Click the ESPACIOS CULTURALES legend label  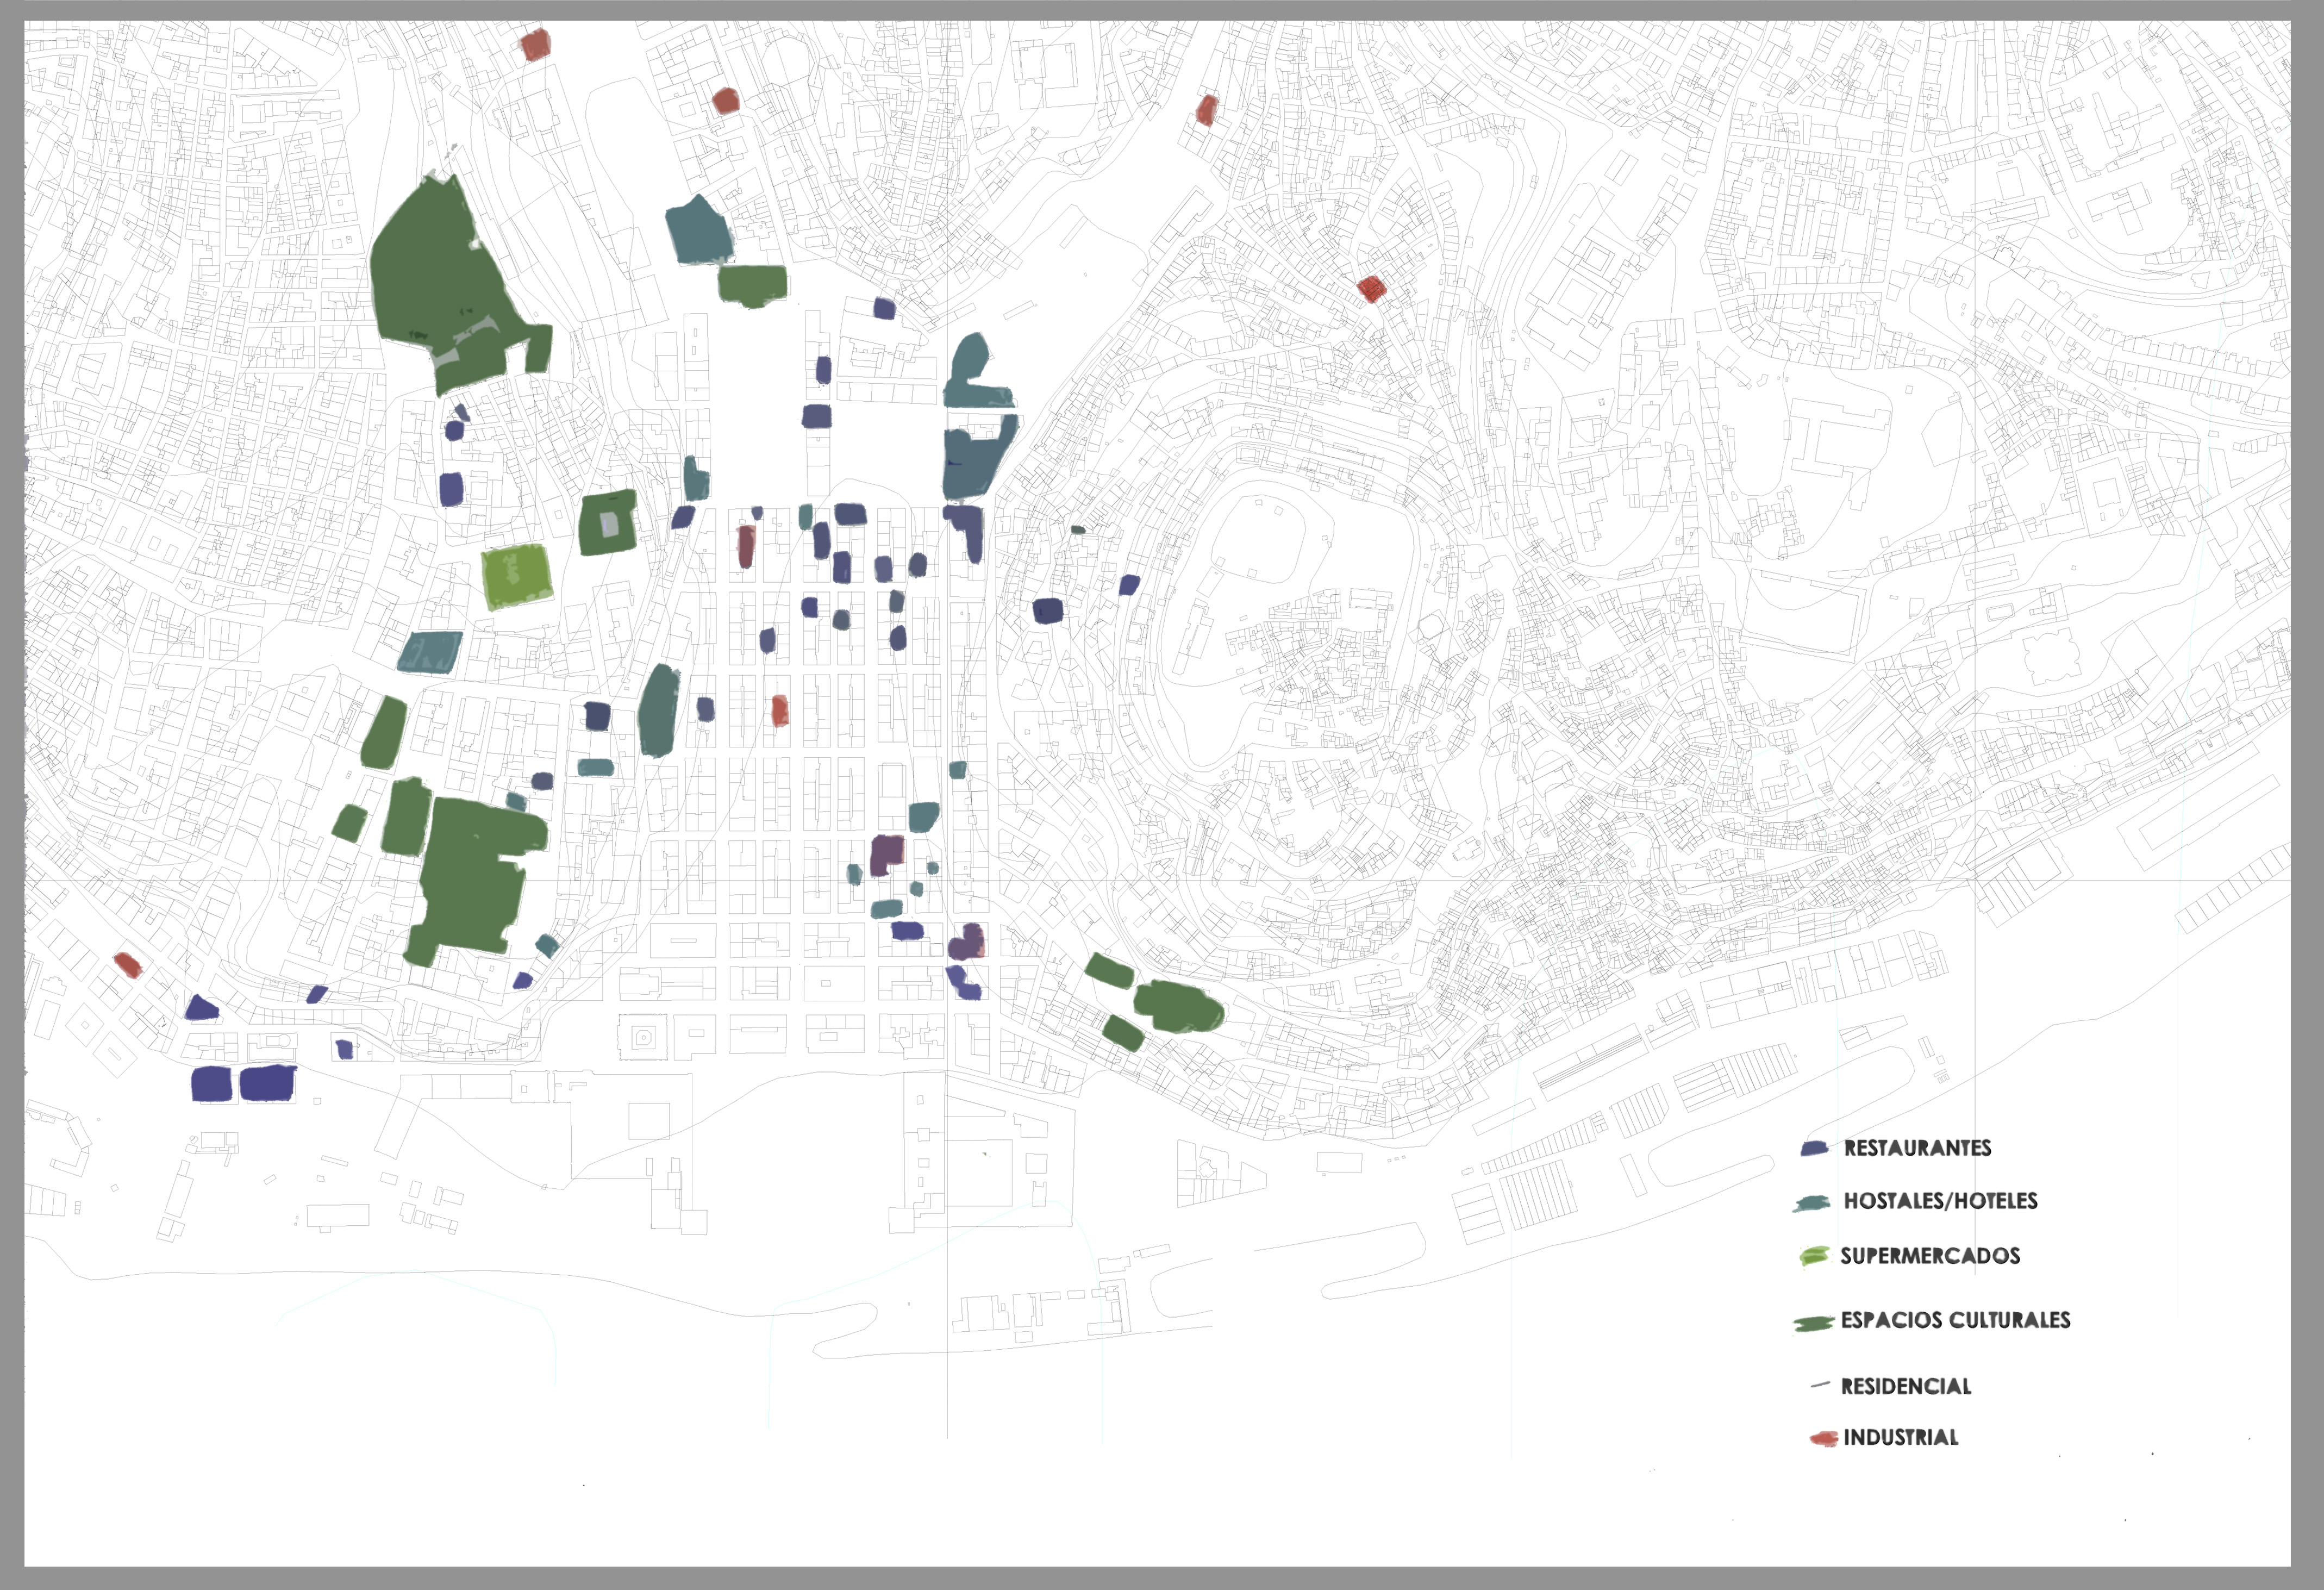[1955, 1320]
